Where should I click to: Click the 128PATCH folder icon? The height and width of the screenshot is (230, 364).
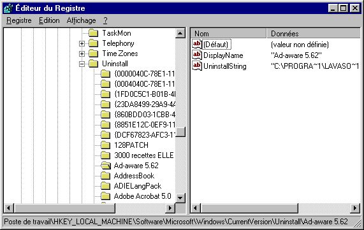coord(106,145)
